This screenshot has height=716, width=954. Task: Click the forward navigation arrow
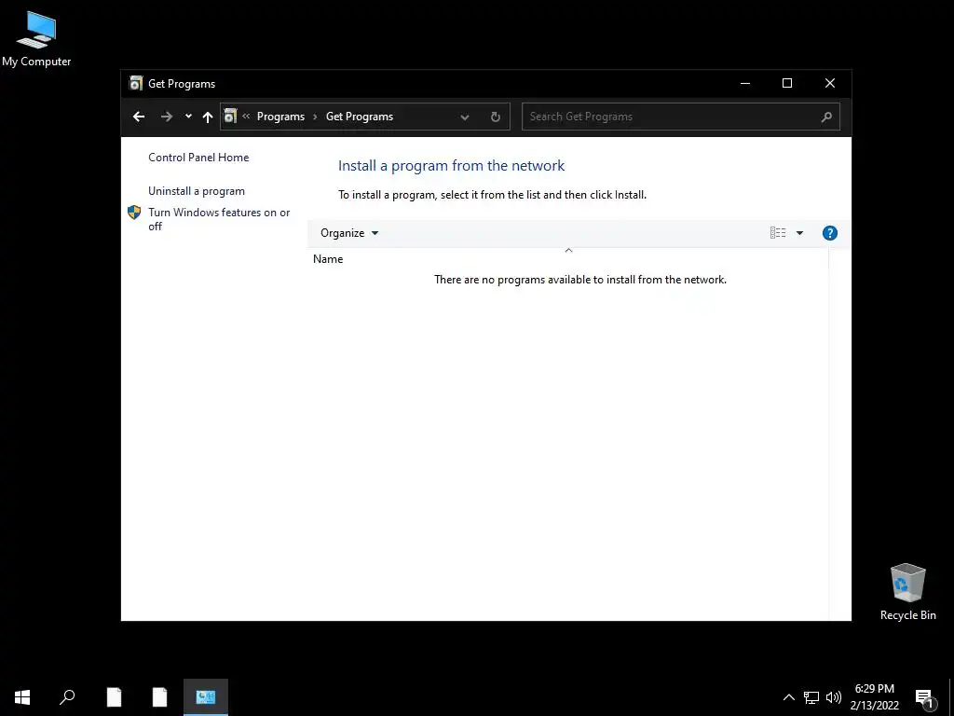coord(166,117)
